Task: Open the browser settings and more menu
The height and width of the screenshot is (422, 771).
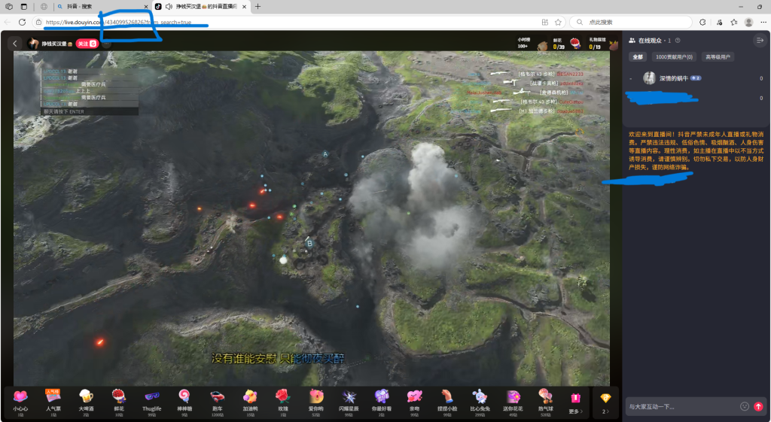Action: [x=763, y=22]
